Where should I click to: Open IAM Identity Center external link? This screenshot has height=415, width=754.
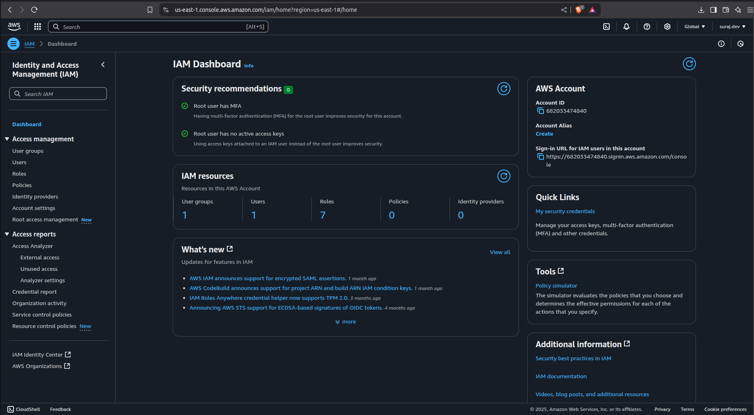(41, 355)
